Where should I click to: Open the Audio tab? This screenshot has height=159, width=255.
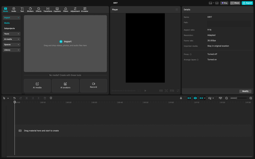click(x=14, y=10)
